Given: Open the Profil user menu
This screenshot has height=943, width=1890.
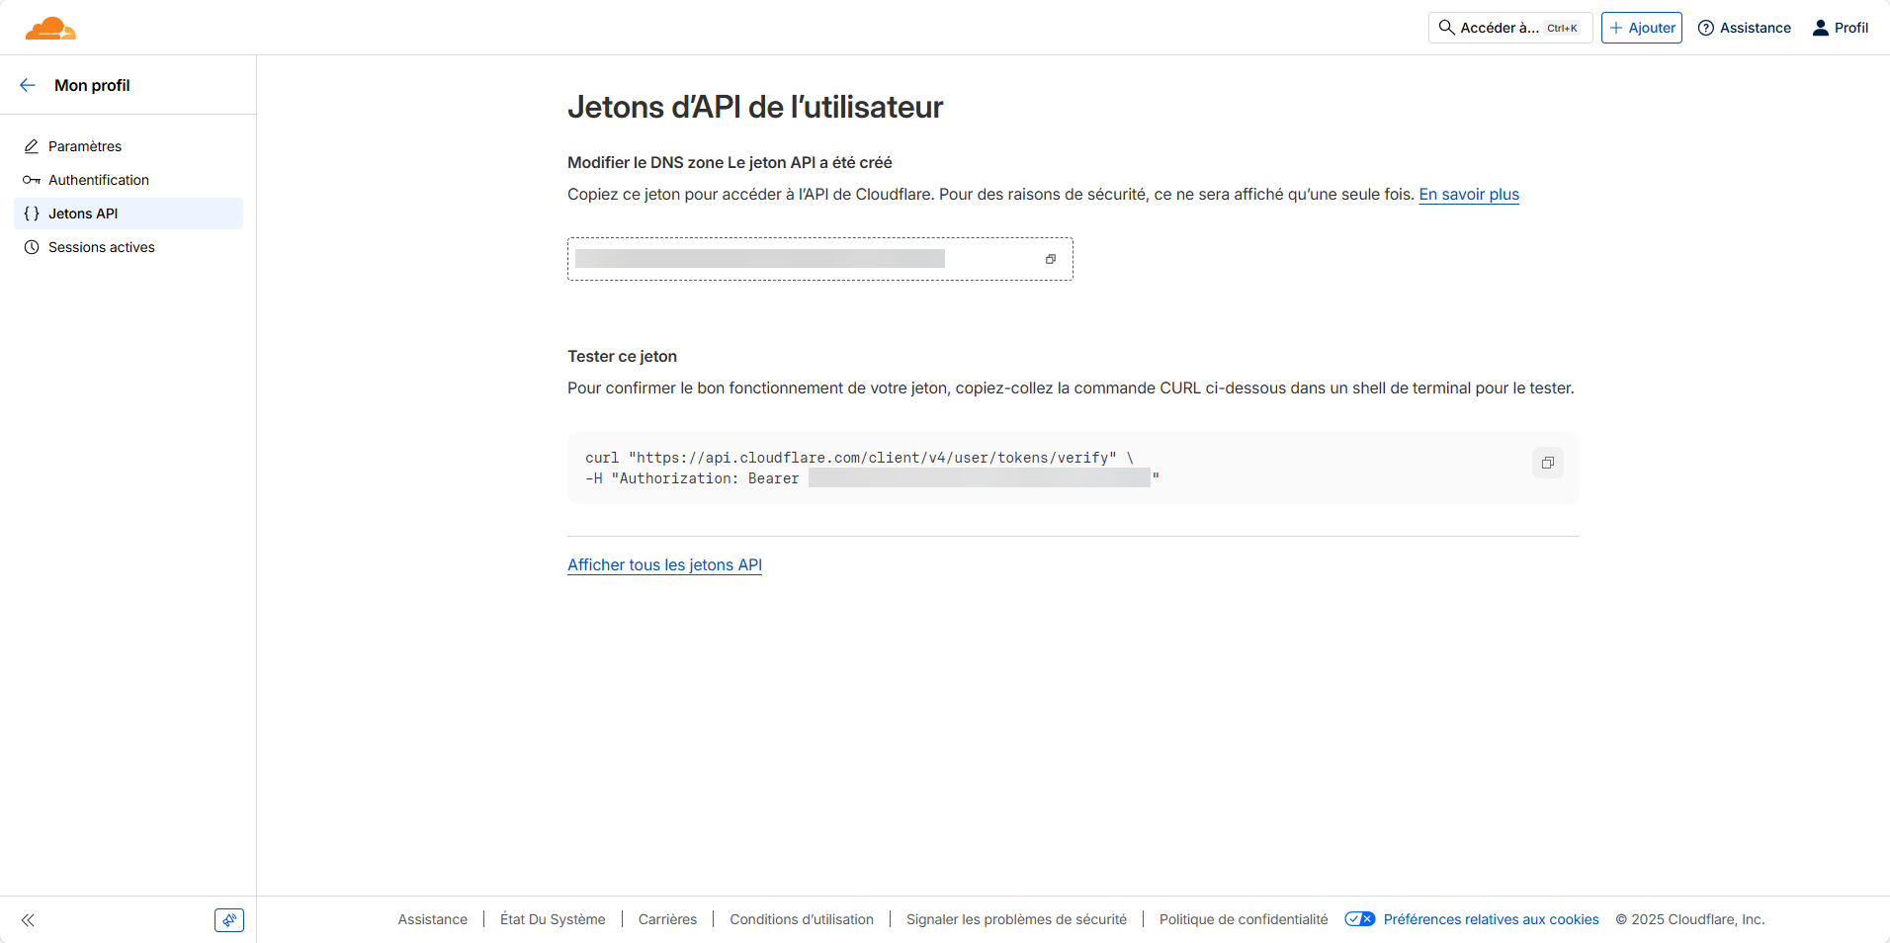Looking at the screenshot, I should 1840,28.
